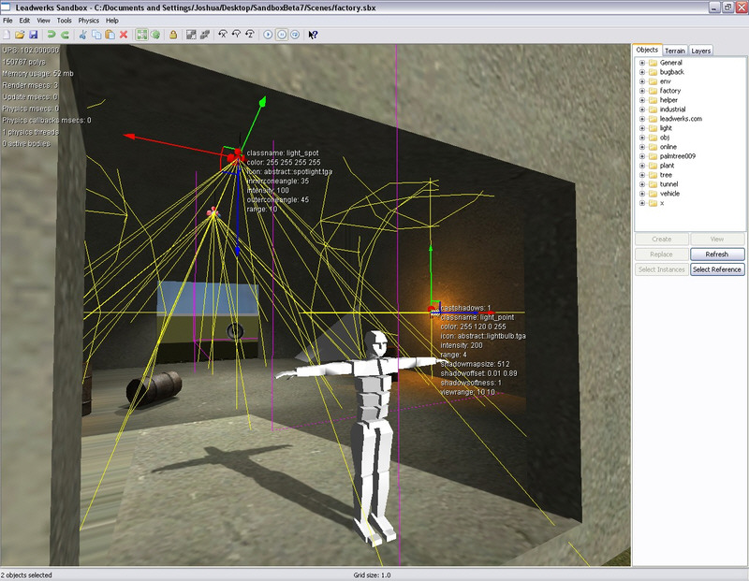
Task: Open a scene with the folder icon
Action: click(20, 35)
